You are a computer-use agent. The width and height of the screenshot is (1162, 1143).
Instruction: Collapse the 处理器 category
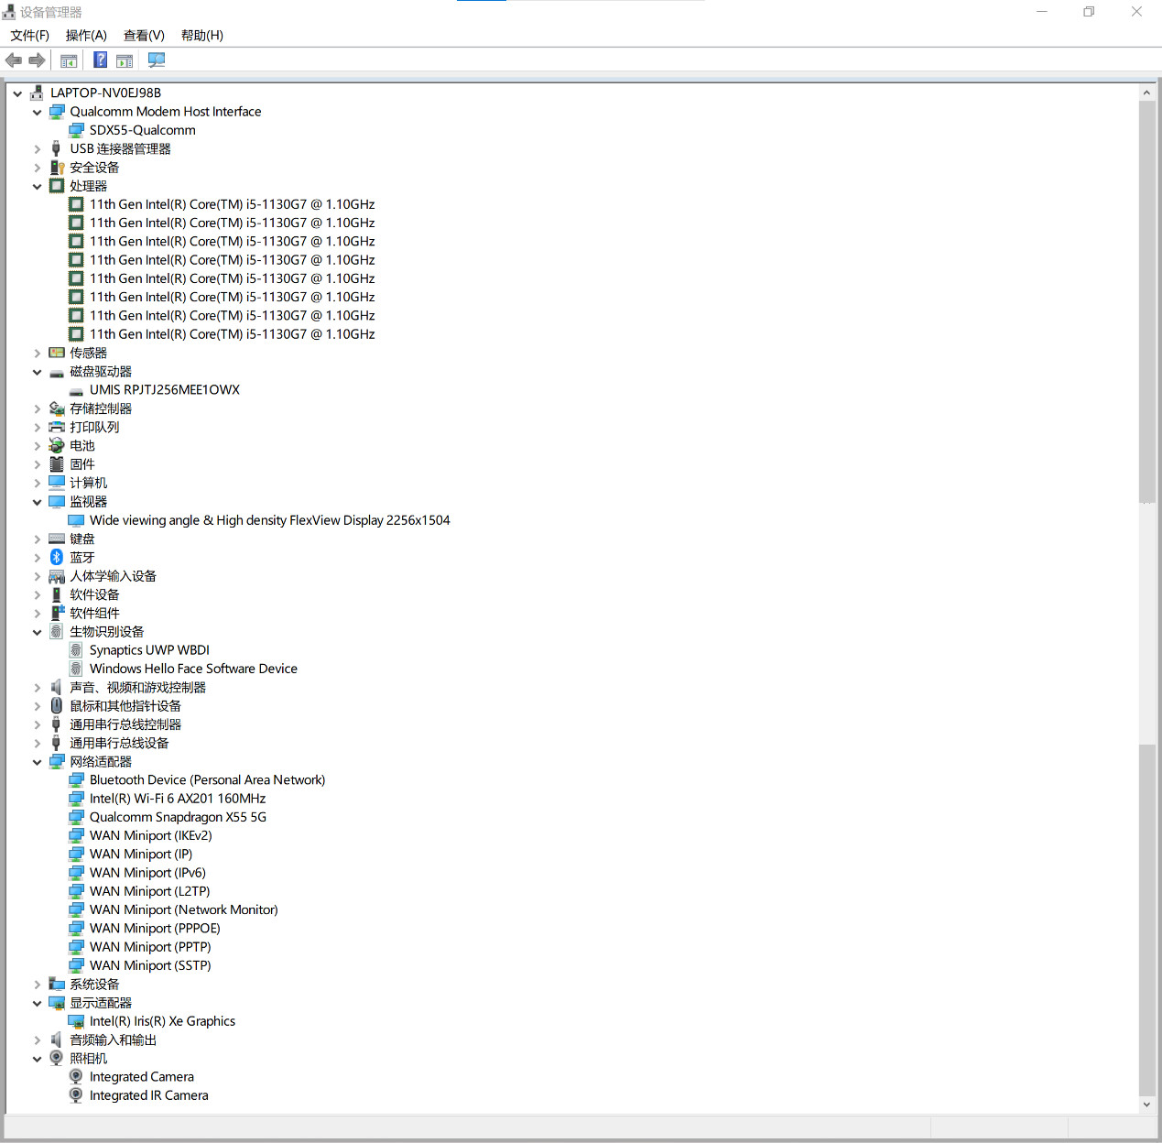point(37,186)
